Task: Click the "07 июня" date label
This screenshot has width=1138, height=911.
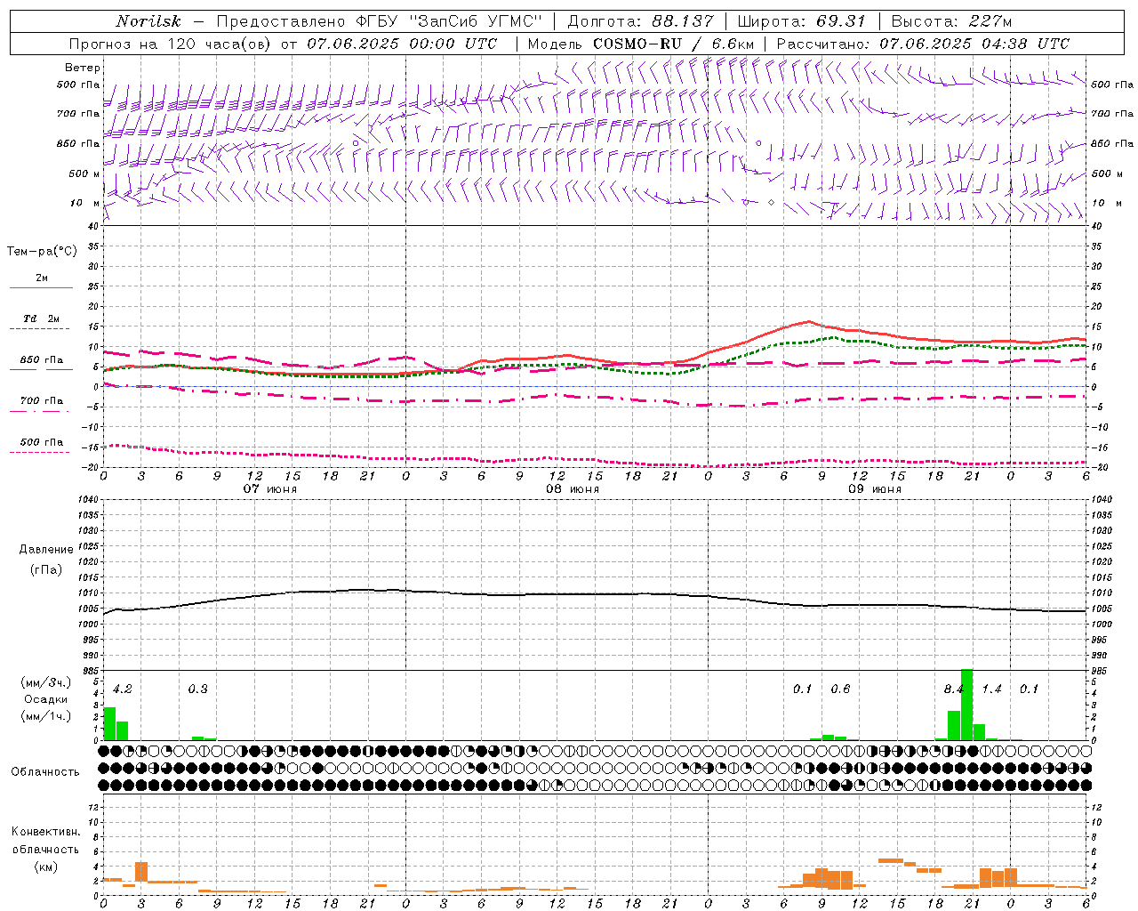Action: [270, 489]
